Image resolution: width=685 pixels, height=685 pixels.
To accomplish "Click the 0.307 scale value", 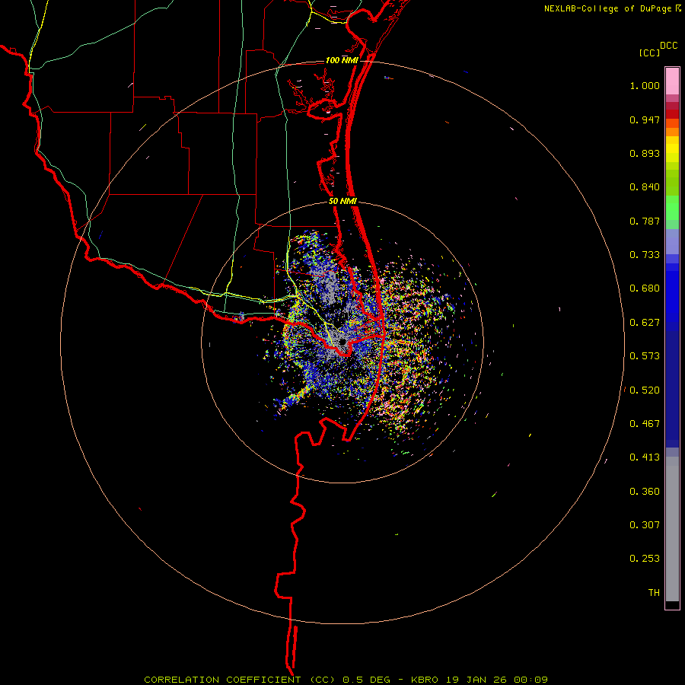I will 645,525.
